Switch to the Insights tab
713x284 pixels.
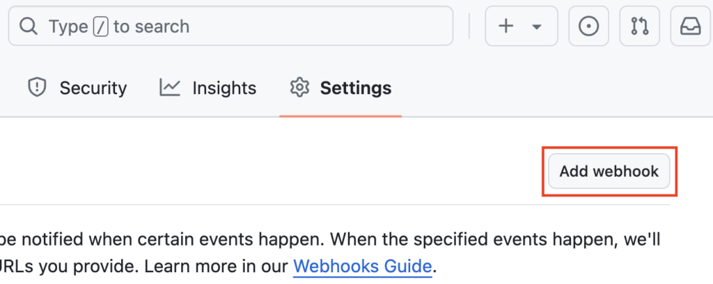click(207, 88)
